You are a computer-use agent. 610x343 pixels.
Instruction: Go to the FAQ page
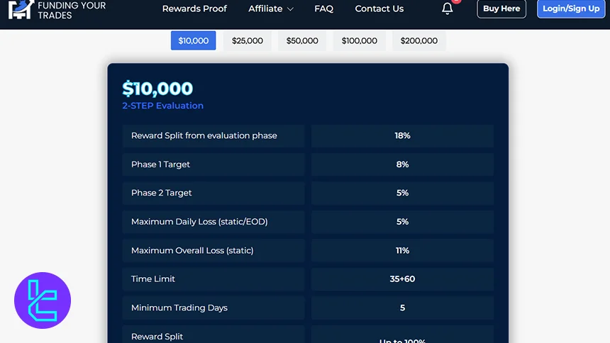click(323, 9)
